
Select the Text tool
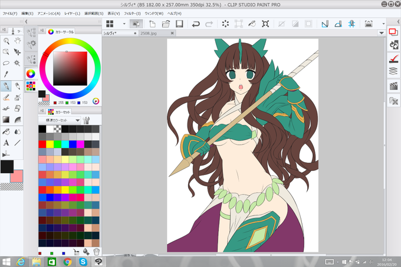(6, 143)
